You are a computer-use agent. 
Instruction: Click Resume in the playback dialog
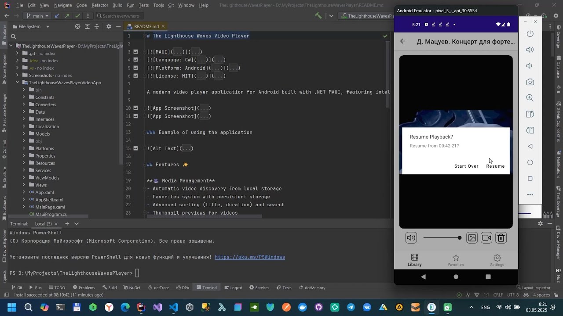click(x=495, y=166)
